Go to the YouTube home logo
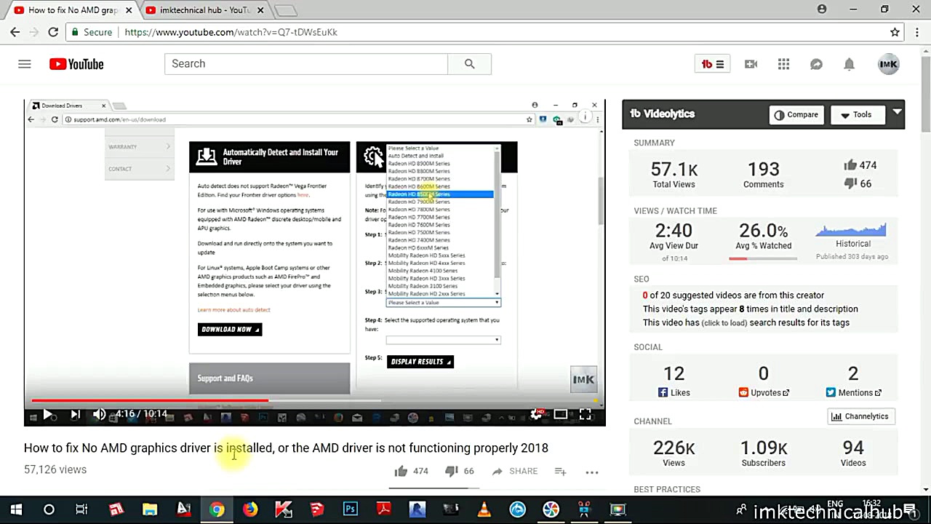Screen dimensions: 931x524 (76, 64)
